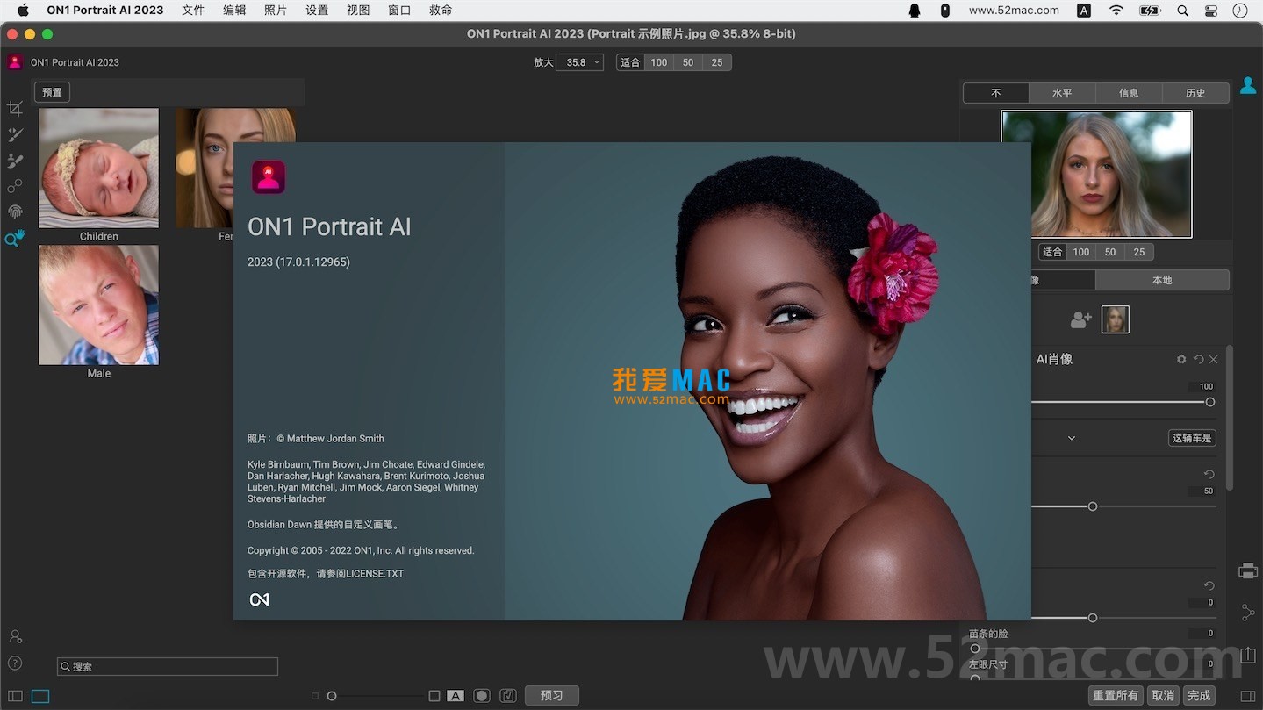Click the 重置所有 reset all button
This screenshot has width=1263, height=710.
(1116, 696)
